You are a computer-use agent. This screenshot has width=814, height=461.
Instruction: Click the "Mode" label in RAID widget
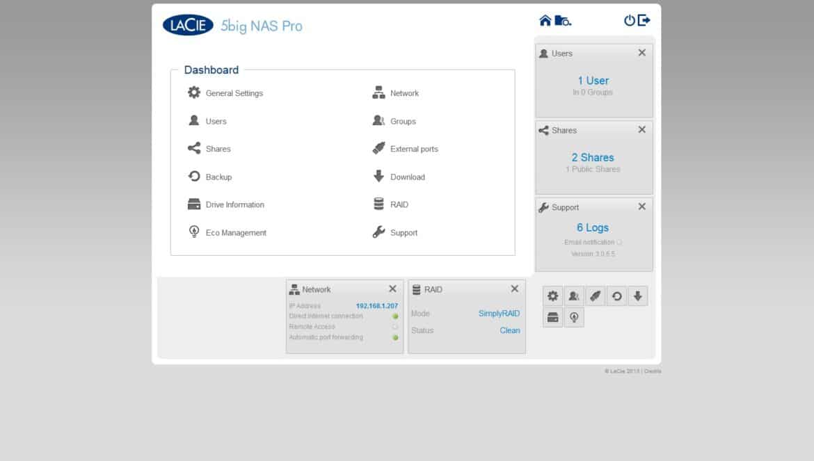(x=420, y=313)
